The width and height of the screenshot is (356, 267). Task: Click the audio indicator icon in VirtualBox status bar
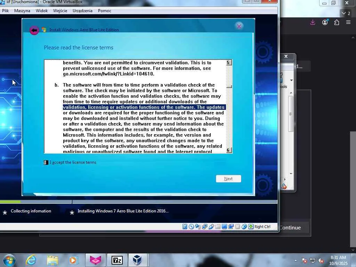pyautogui.click(x=198, y=227)
